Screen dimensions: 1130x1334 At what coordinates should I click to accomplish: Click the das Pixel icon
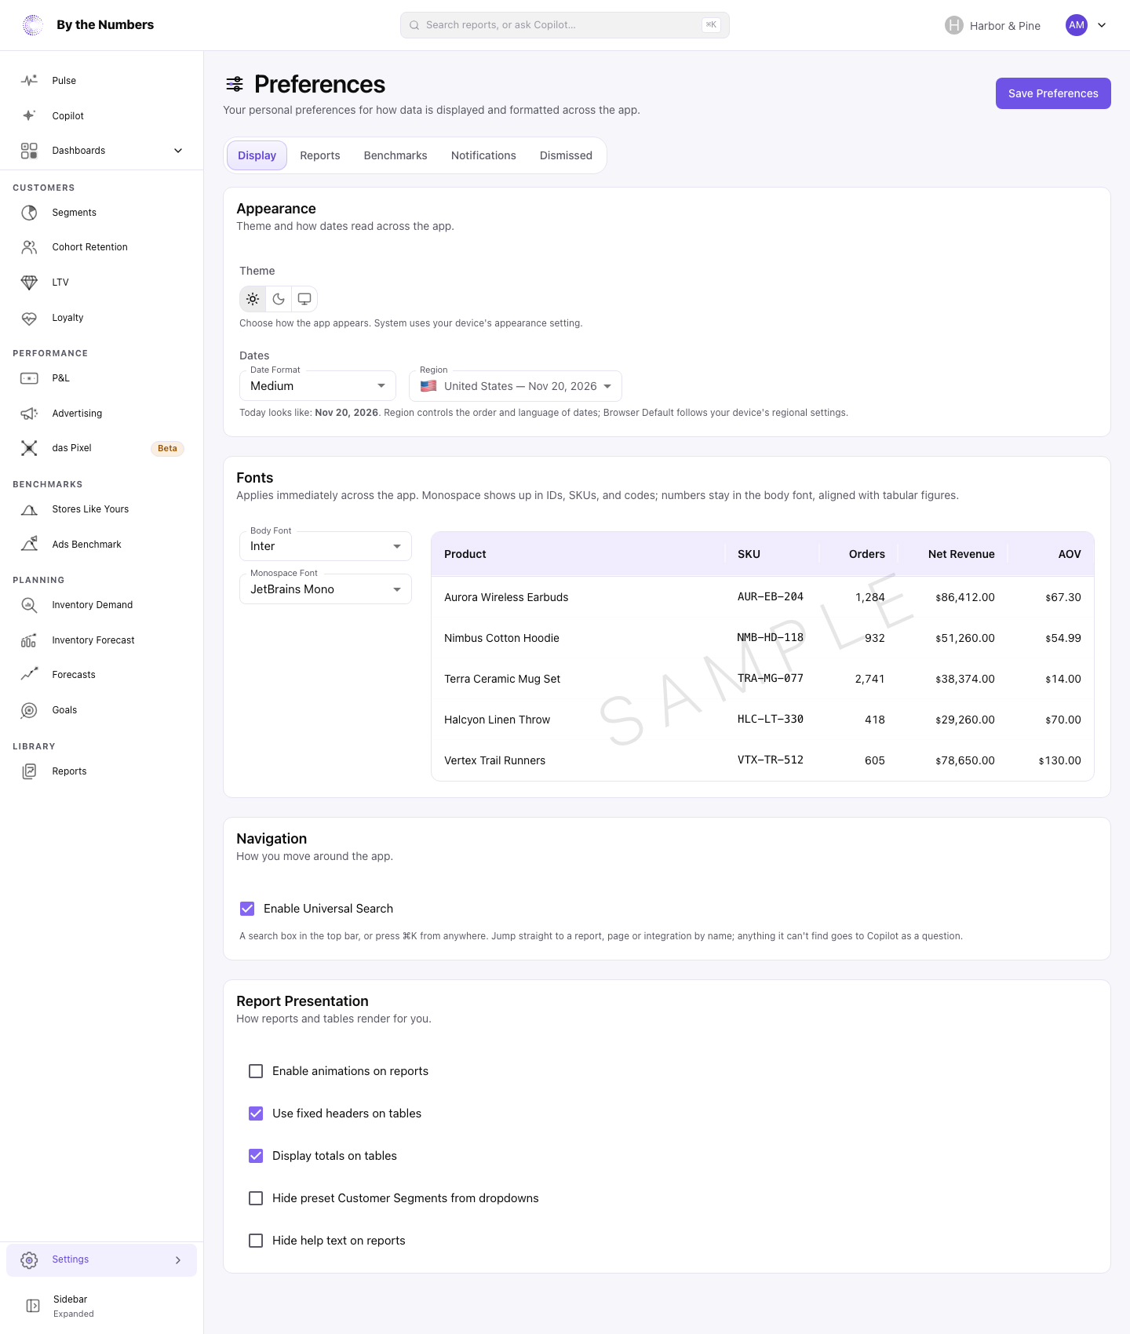pos(29,448)
